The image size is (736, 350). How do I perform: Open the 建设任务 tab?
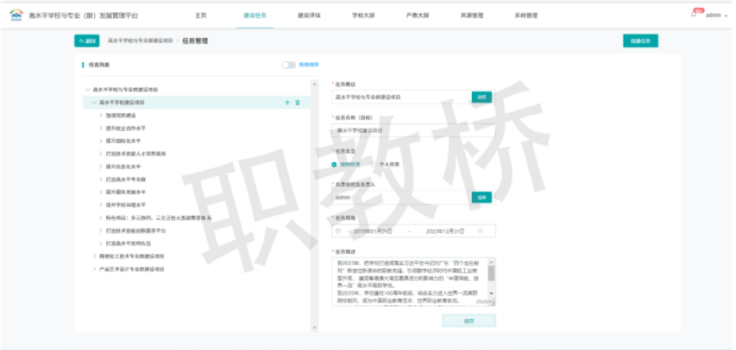(x=255, y=16)
